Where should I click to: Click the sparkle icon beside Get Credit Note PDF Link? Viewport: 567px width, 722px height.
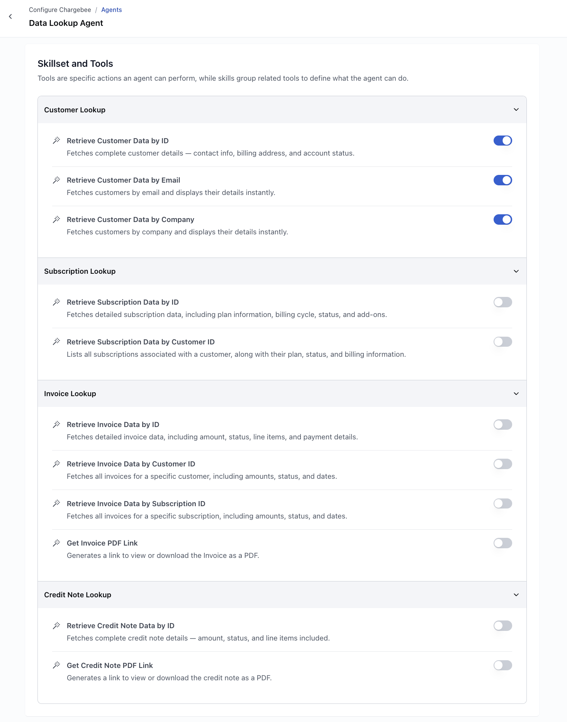point(57,665)
